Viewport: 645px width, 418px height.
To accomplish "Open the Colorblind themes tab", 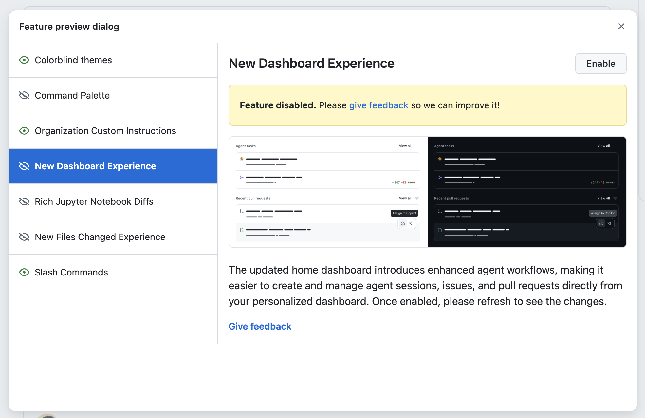I will (x=113, y=60).
